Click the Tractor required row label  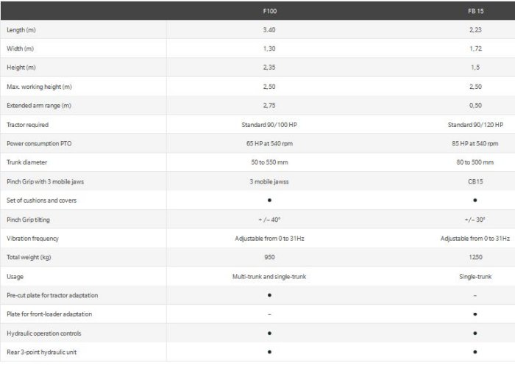[x=27, y=125]
